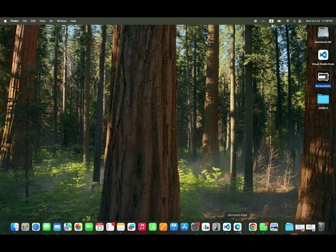
Task: Click the date and time in menu bar
Action: (319, 21)
